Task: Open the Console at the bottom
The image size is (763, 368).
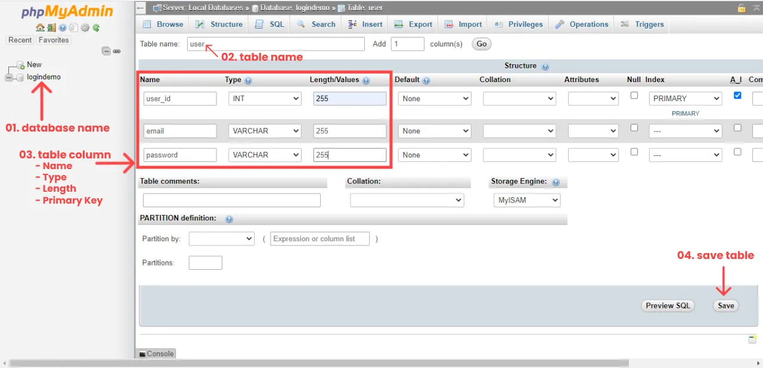Action: click(x=156, y=353)
